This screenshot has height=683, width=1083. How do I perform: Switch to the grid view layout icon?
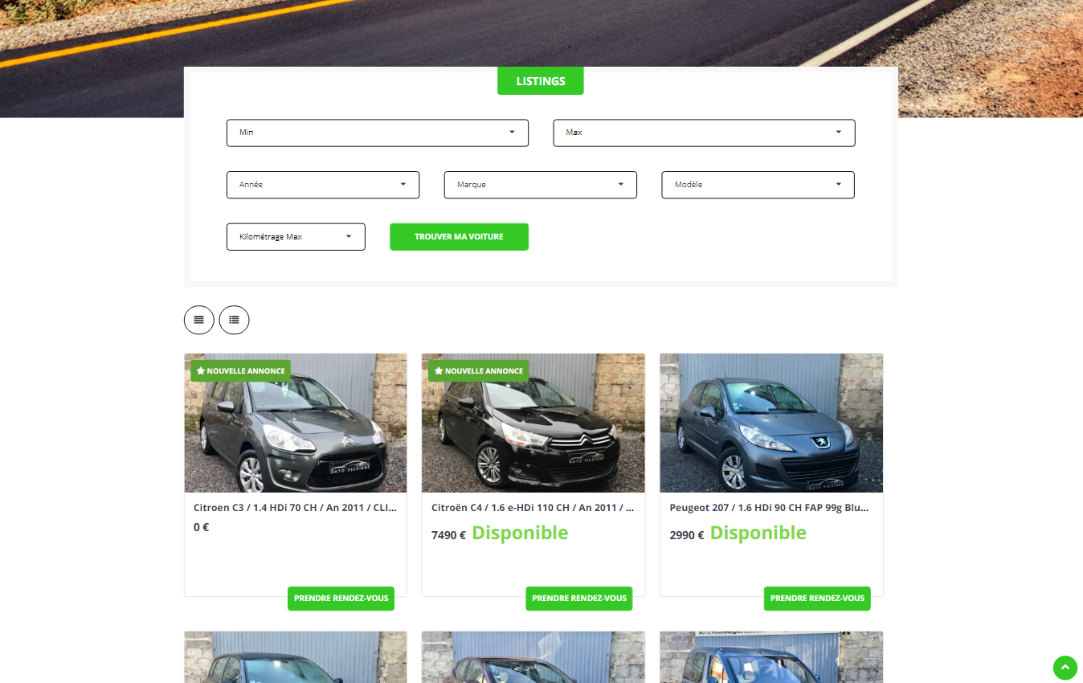198,320
